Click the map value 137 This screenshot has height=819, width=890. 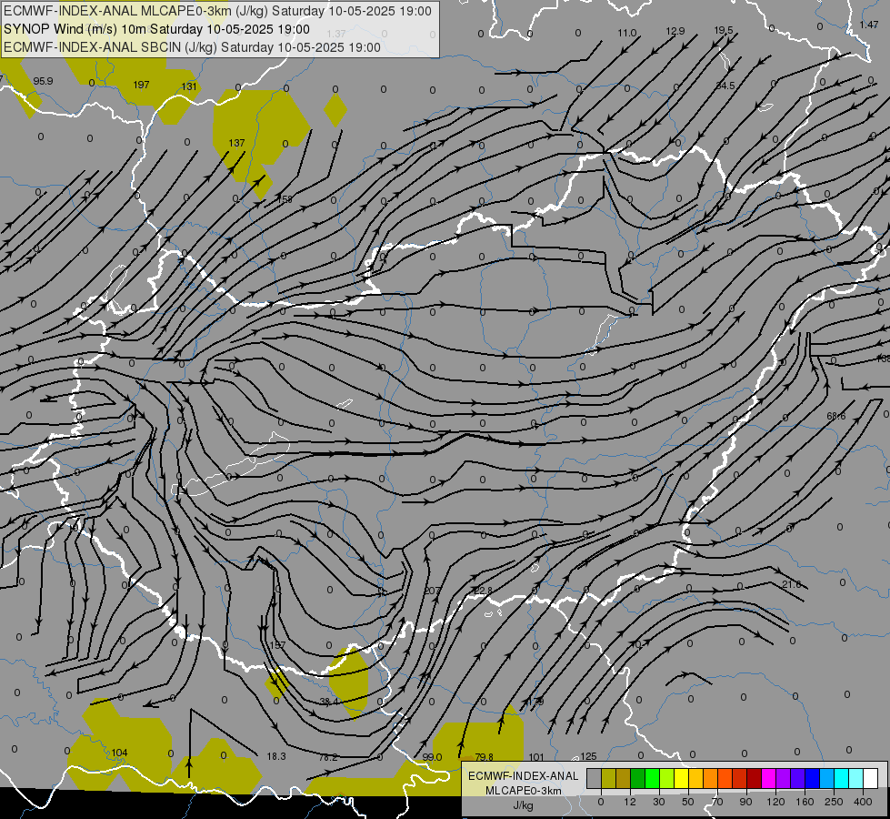[236, 143]
